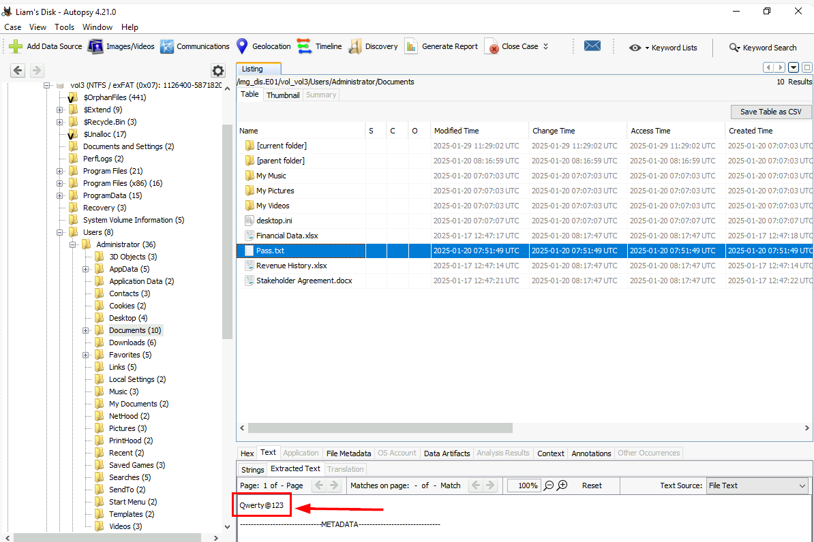Expand the Favorites (5) node
The height and width of the screenshot is (542, 814).
pyautogui.click(x=86, y=355)
